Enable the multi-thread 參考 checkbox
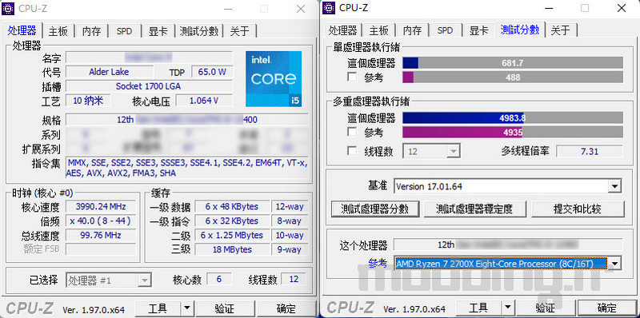Screen dimensions: 640x318 [352, 132]
